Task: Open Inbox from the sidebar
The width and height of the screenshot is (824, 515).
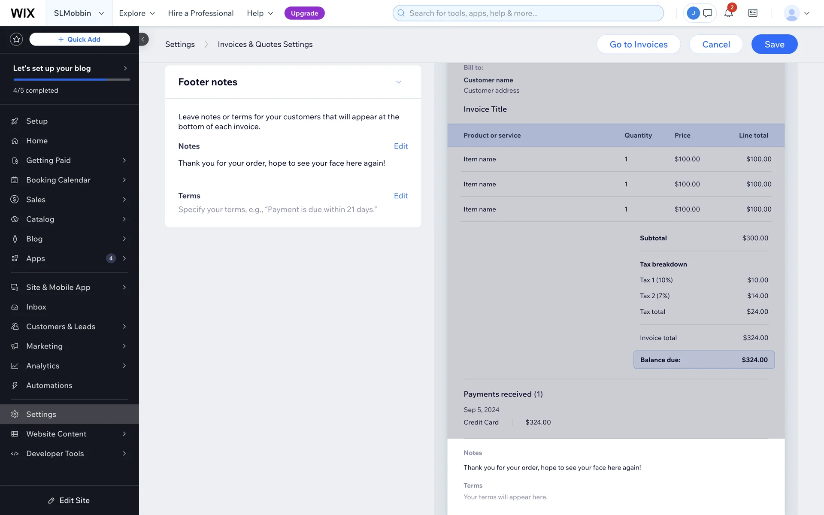Action: tap(36, 307)
